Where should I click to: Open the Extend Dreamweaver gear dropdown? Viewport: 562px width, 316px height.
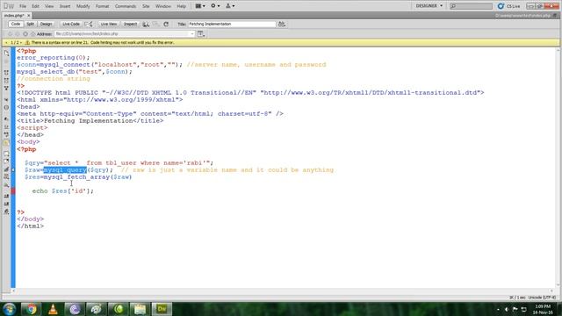click(x=215, y=6)
